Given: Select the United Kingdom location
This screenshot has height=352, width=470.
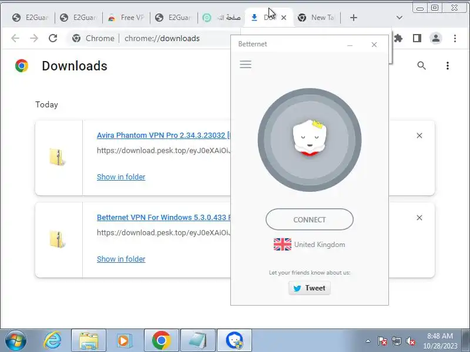Looking at the screenshot, I should [310, 245].
